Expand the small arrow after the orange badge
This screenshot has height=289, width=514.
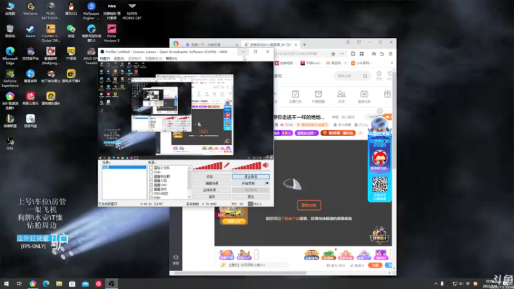(x=360, y=133)
